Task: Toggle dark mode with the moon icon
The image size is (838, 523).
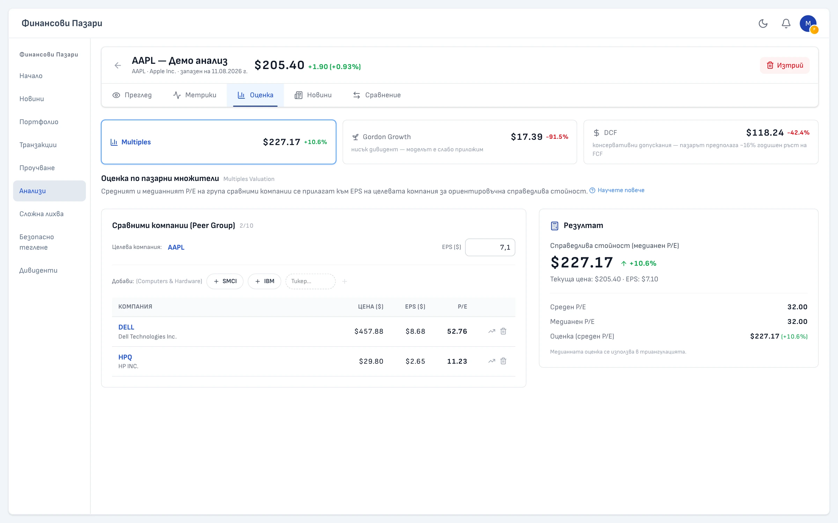Action: tap(763, 23)
